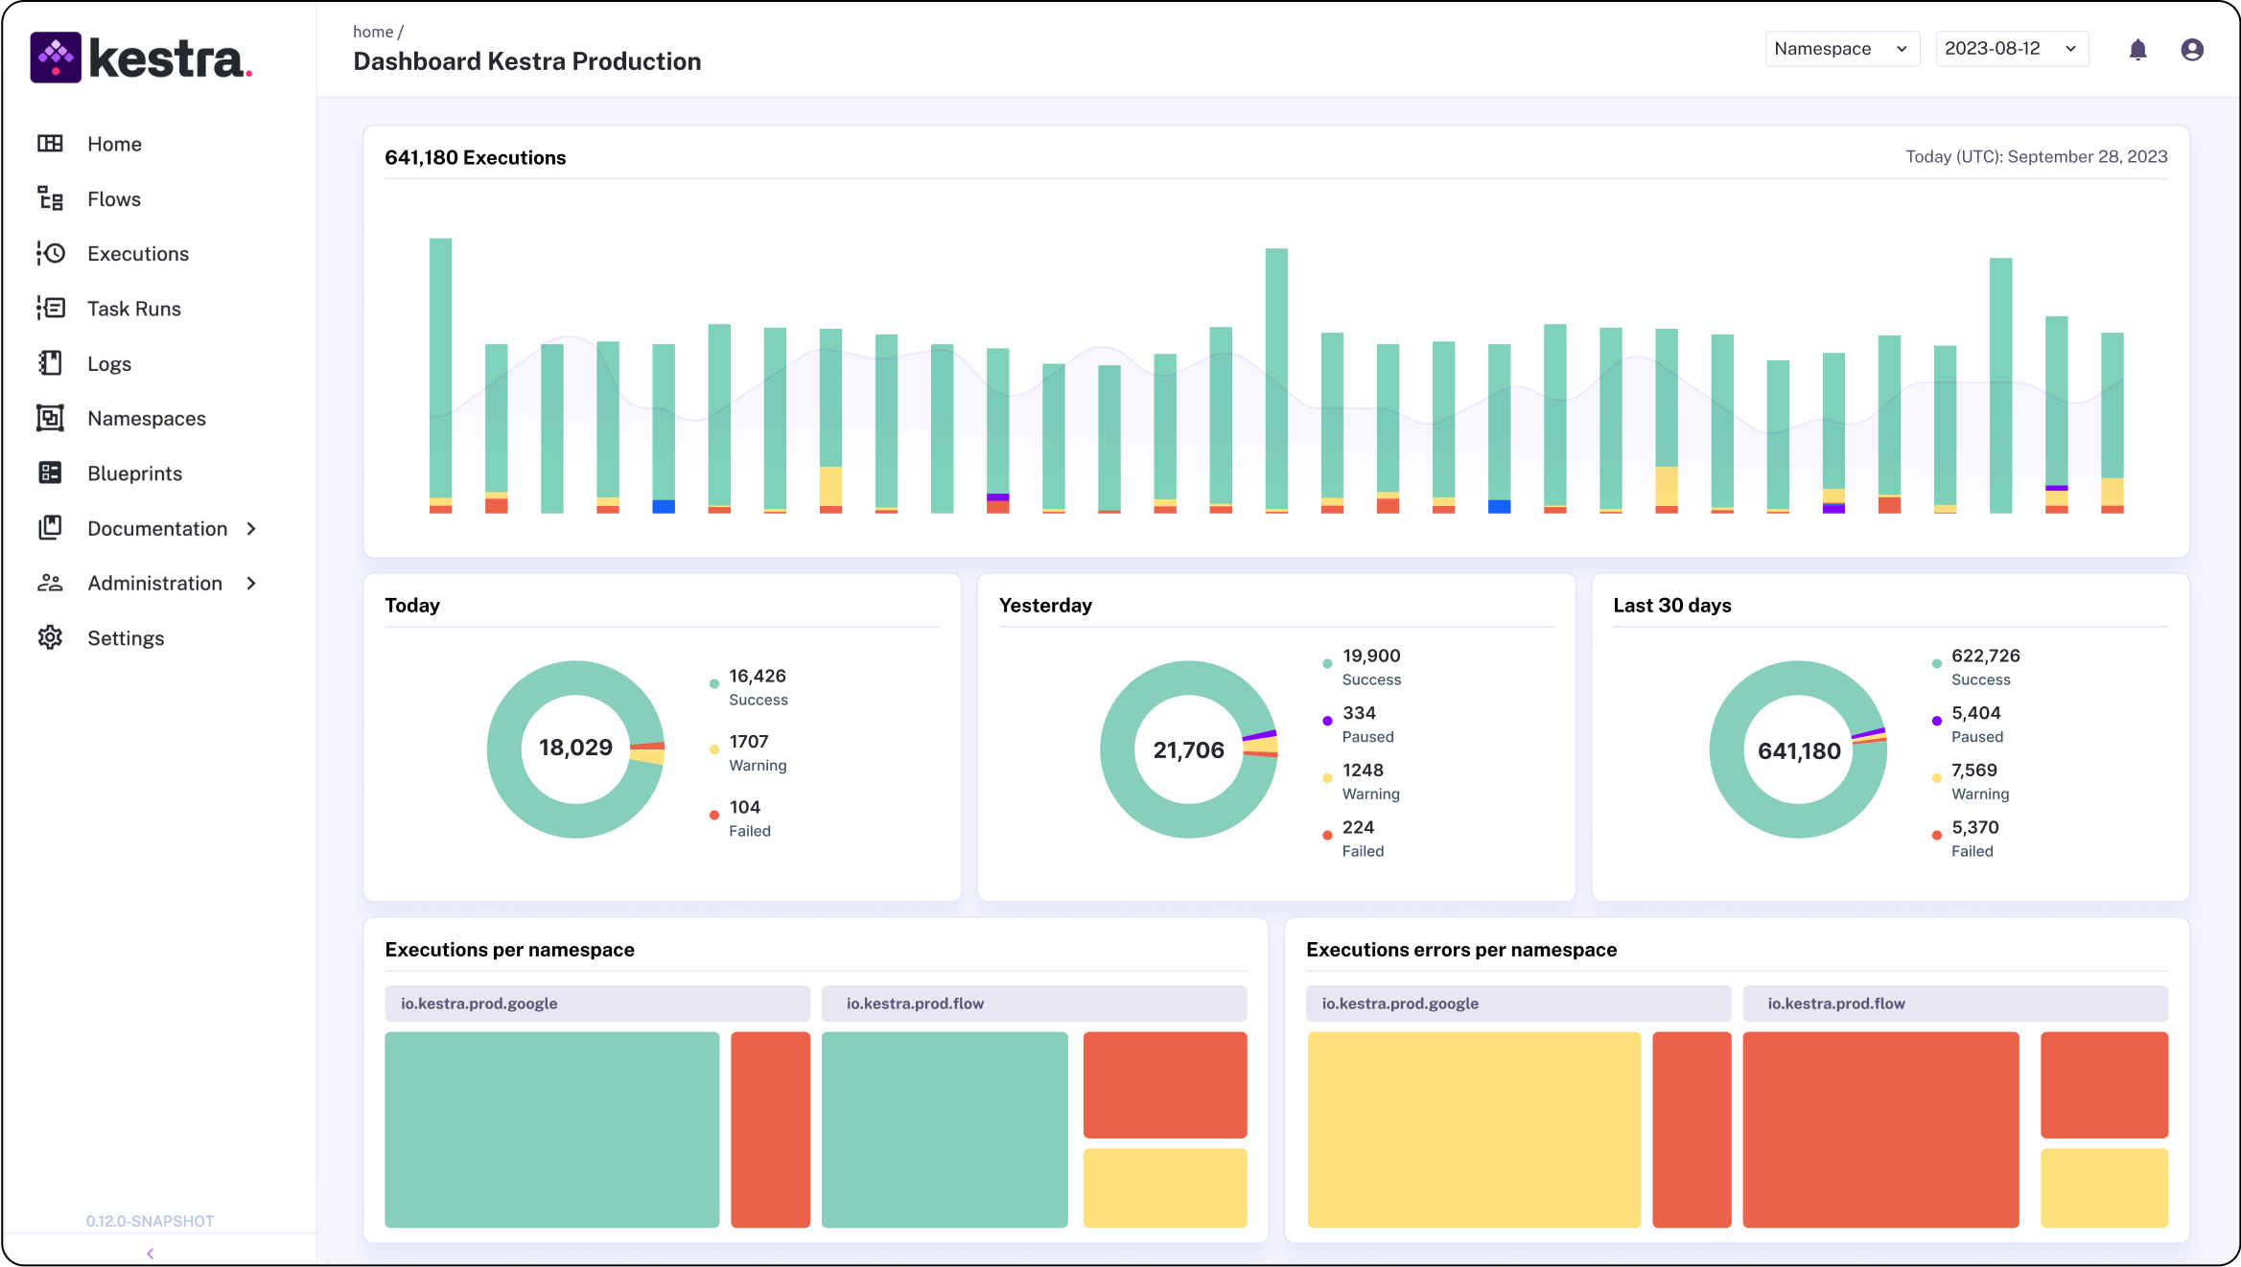This screenshot has height=1267, width=2241.
Task: Open the 2023-08-12 date dropdown
Action: click(x=2011, y=49)
